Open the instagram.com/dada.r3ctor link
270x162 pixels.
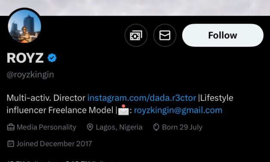pyautogui.click(x=142, y=98)
